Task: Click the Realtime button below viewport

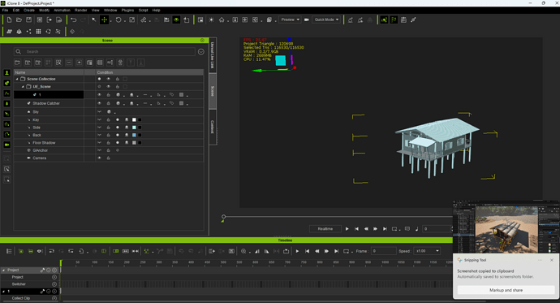Action: point(325,229)
